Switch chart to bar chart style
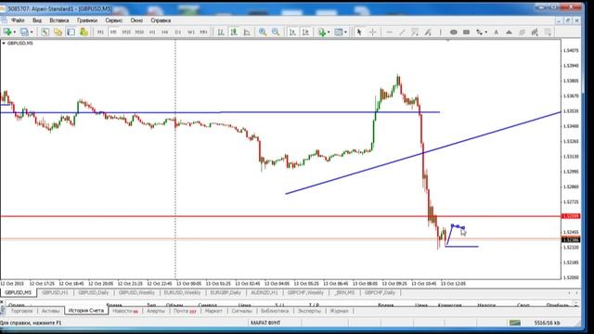 click(x=221, y=32)
